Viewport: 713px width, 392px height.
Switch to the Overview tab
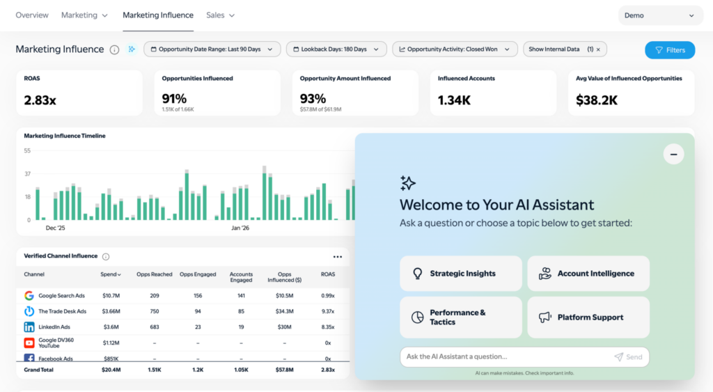(x=32, y=15)
